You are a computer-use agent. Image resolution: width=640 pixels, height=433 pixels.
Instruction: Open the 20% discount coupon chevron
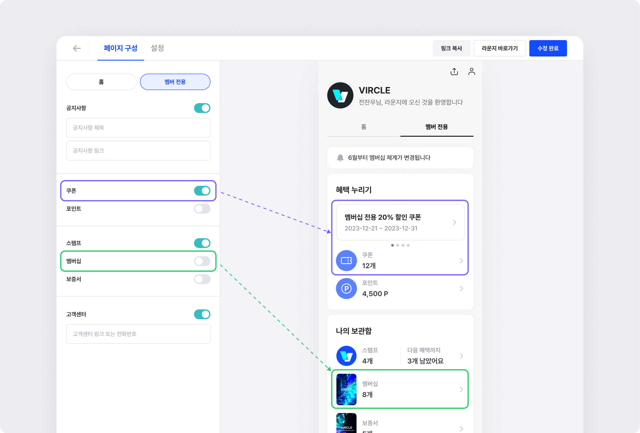point(454,222)
